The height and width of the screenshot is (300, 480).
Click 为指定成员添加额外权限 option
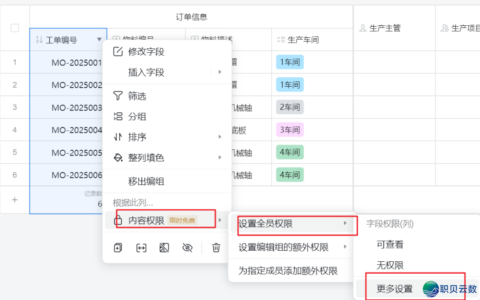(x=288, y=271)
